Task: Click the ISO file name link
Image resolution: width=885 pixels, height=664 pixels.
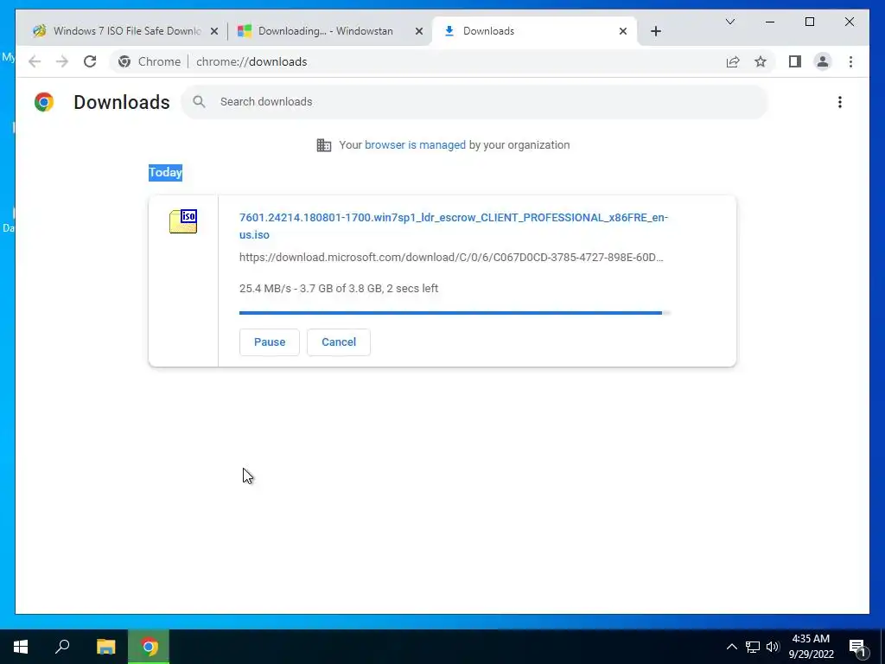Action: point(453,226)
